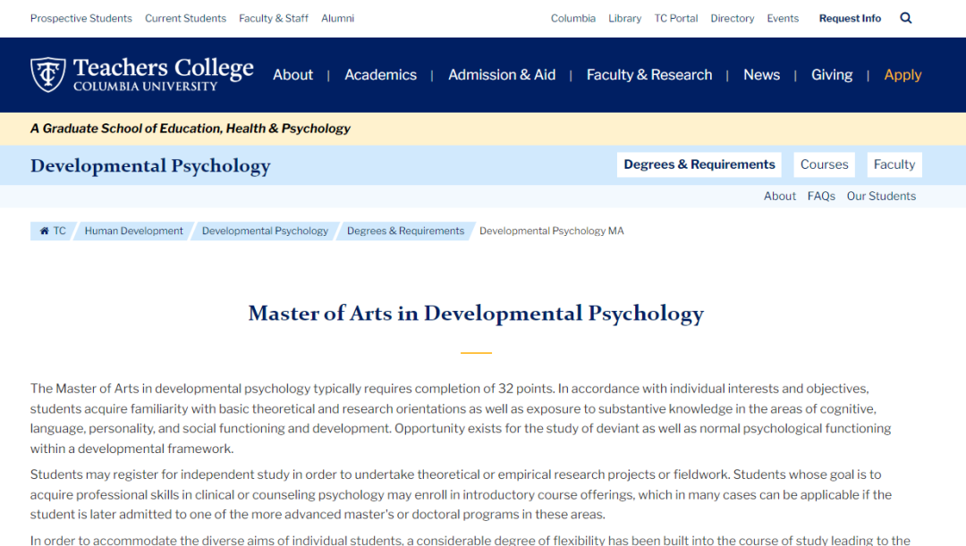Click the search magnifier icon
This screenshot has width=966, height=546.
(x=905, y=18)
